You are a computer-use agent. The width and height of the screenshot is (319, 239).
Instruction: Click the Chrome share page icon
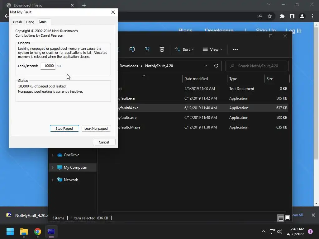coord(260,16)
